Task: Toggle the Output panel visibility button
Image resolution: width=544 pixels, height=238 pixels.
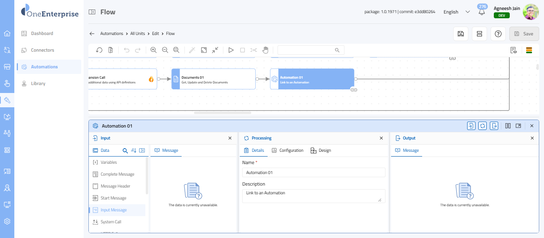Action: 494,126
